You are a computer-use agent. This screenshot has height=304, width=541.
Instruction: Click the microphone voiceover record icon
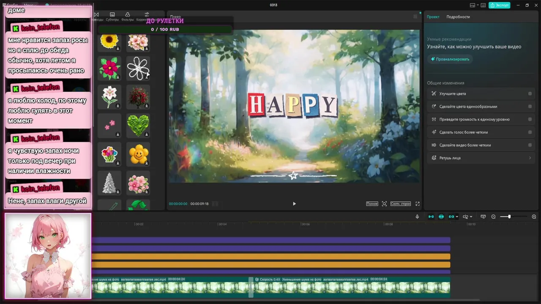(x=417, y=217)
